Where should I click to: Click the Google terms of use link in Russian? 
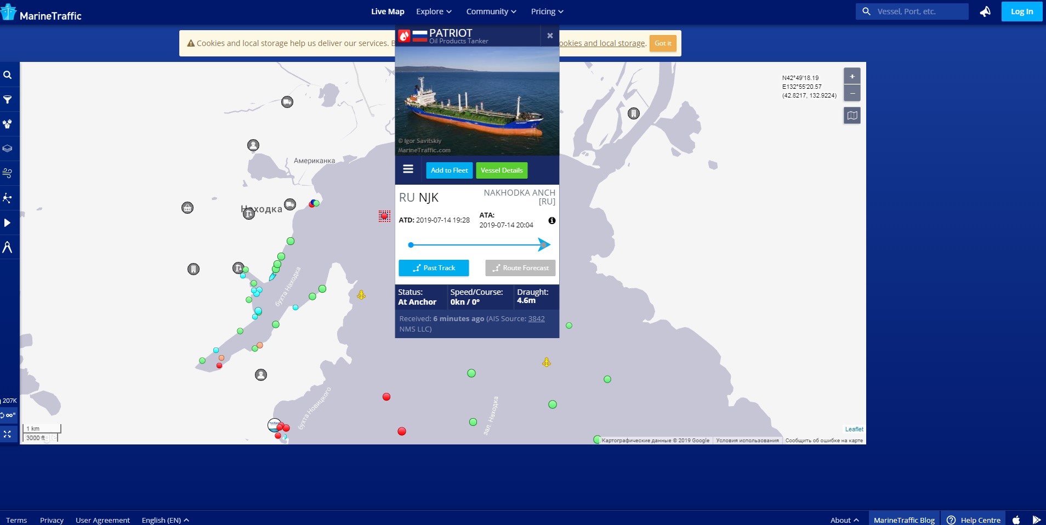tap(747, 441)
